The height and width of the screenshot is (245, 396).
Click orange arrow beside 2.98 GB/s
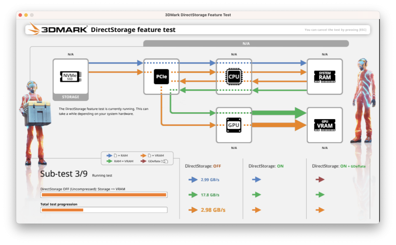pos(193,210)
